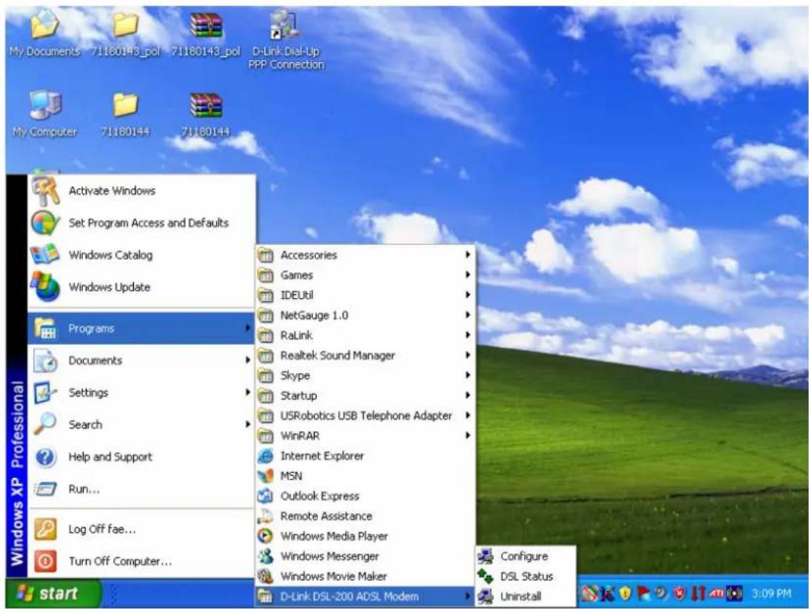
Task: Choose Set Program Access and Defaults
Action: tap(141, 223)
